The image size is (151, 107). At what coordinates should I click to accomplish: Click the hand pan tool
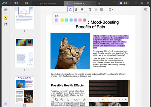point(62,99)
